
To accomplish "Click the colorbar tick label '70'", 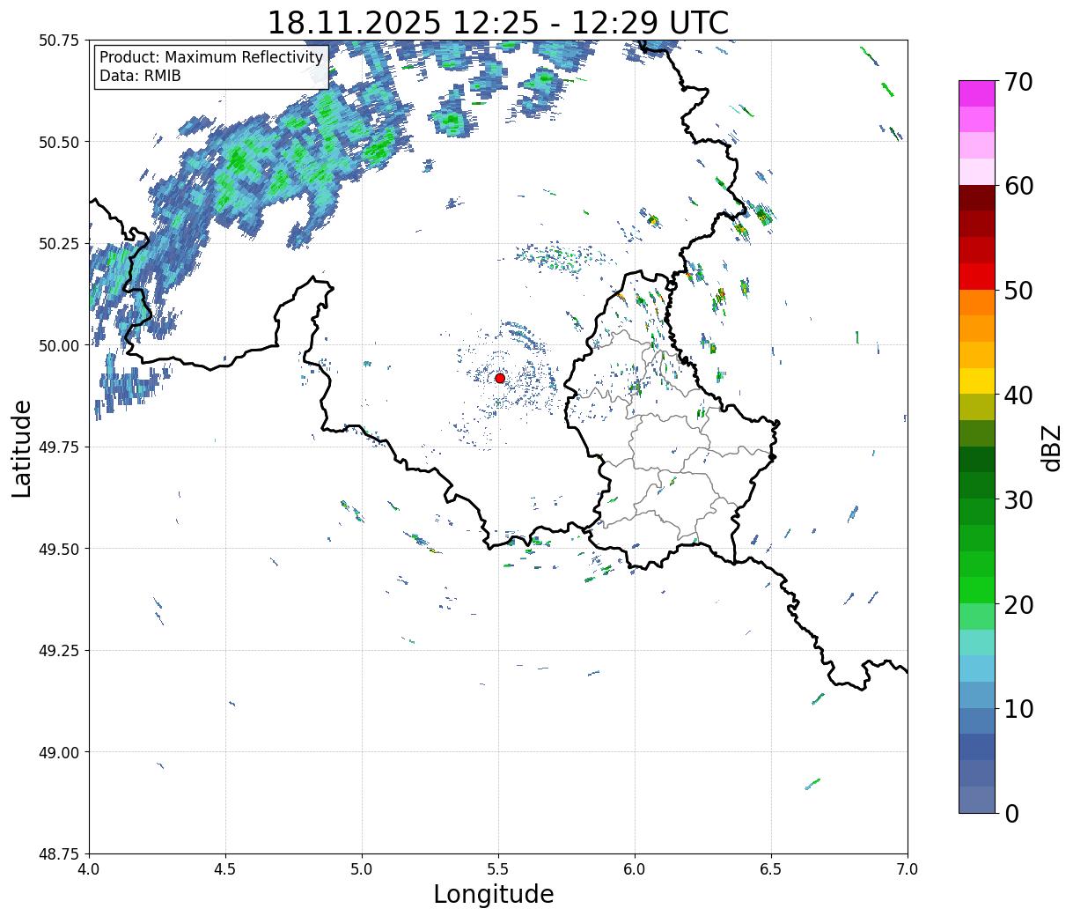I will tap(1018, 82).
